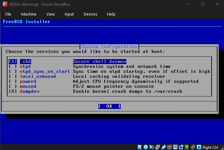Click the display monitor status icon

click(x=175, y=147)
